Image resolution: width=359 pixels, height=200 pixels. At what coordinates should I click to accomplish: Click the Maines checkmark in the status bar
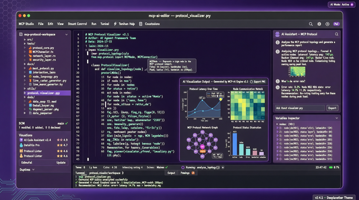click(167, 167)
